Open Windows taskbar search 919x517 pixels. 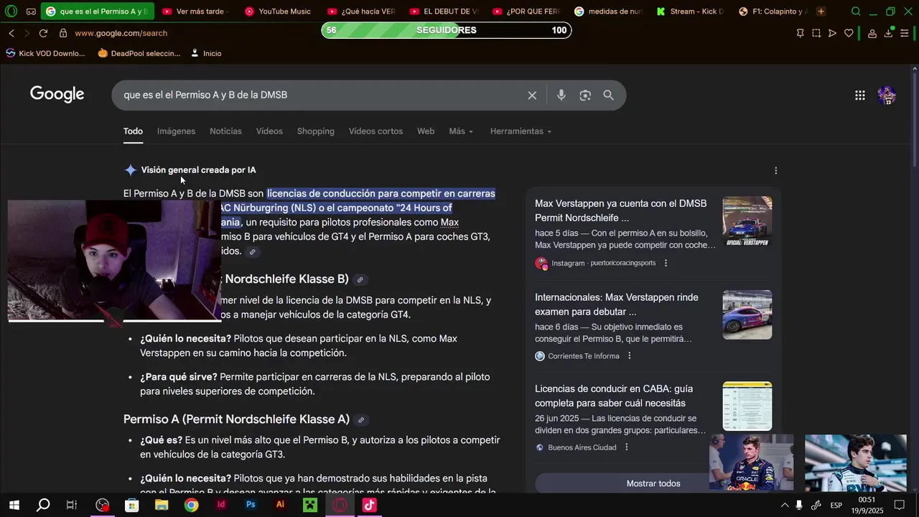[x=43, y=506]
